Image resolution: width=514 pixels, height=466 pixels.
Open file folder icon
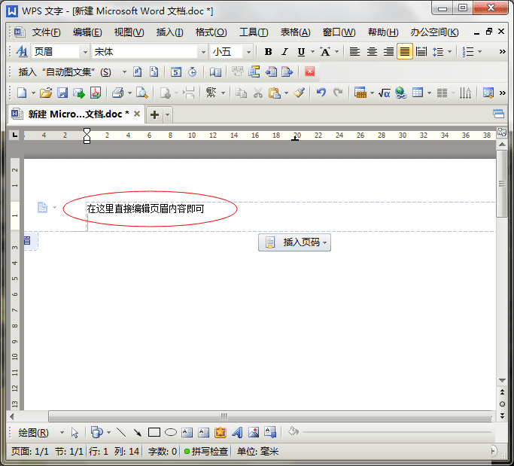pos(46,93)
